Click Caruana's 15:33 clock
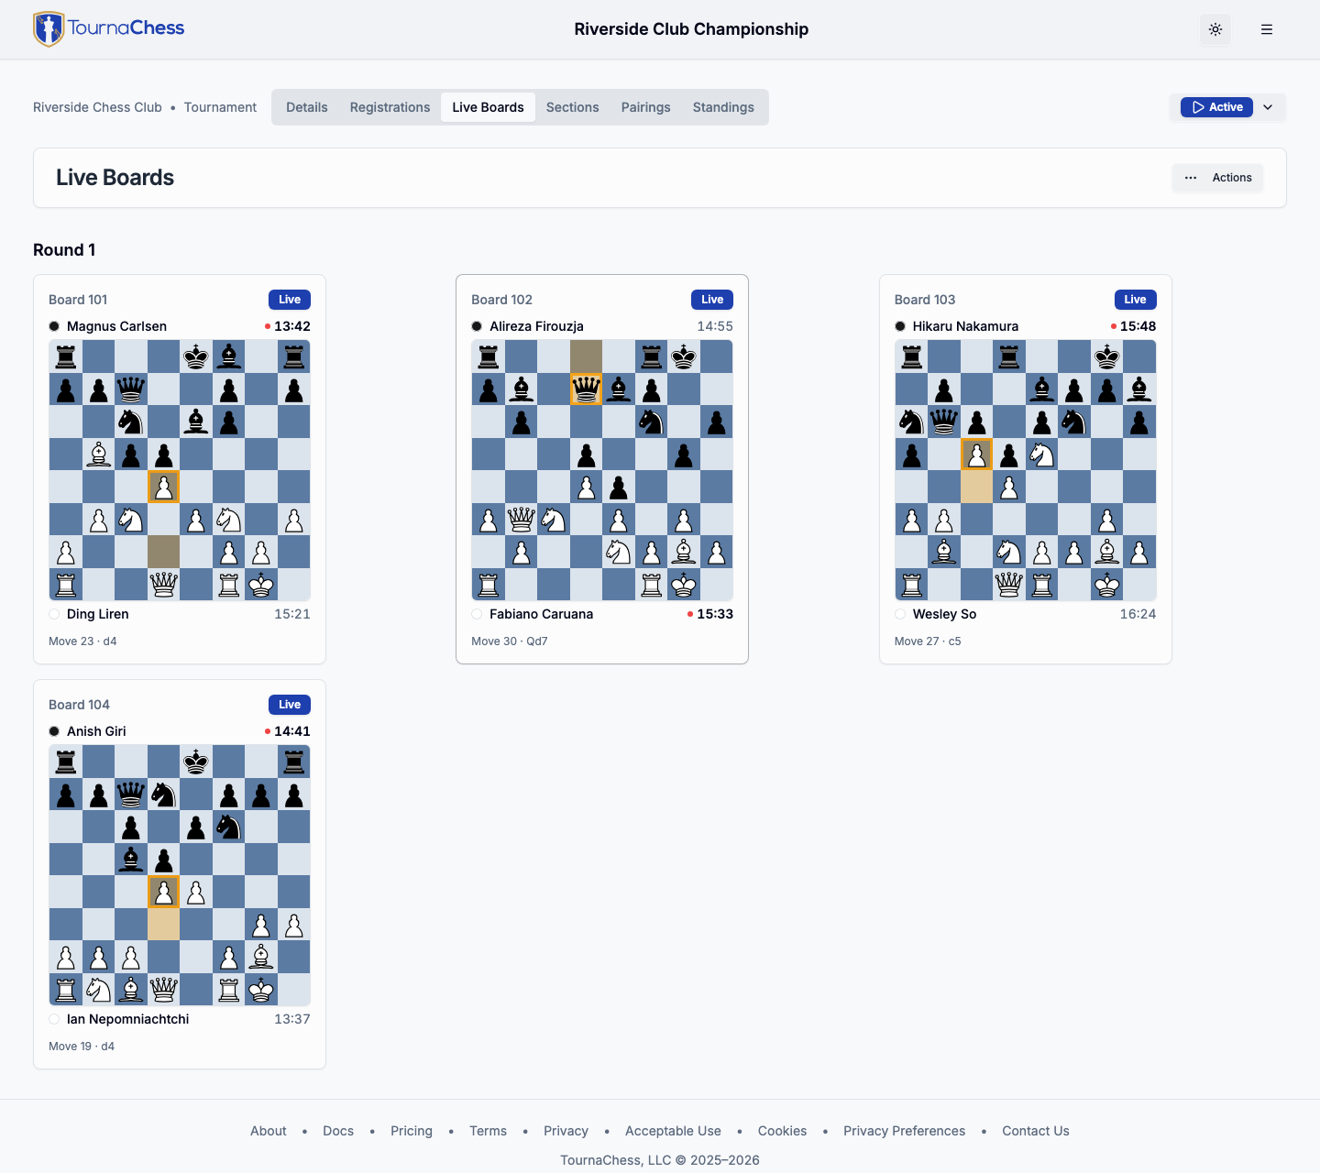 pyautogui.click(x=715, y=614)
